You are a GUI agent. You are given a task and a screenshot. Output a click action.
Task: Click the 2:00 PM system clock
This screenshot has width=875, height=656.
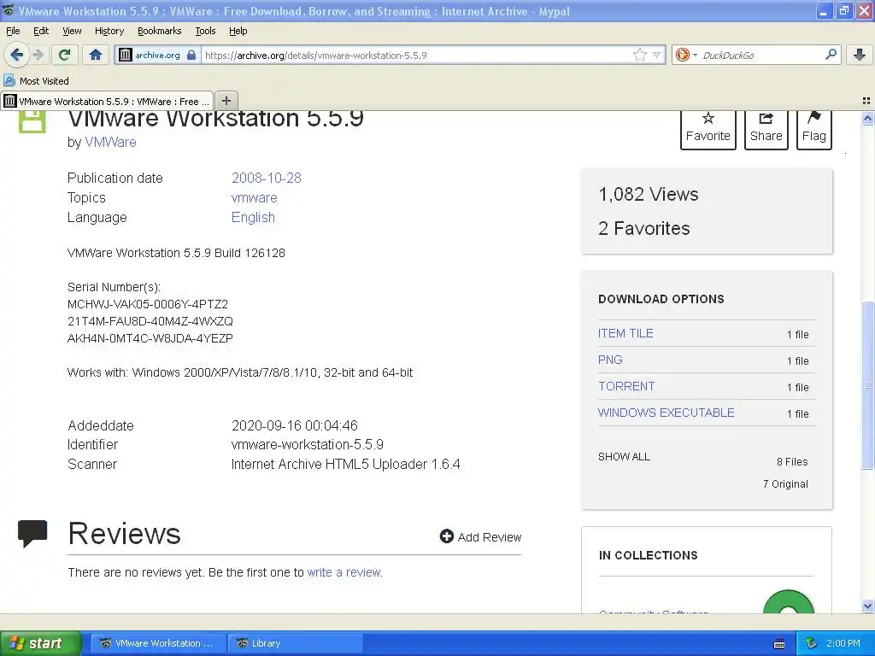coord(843,643)
